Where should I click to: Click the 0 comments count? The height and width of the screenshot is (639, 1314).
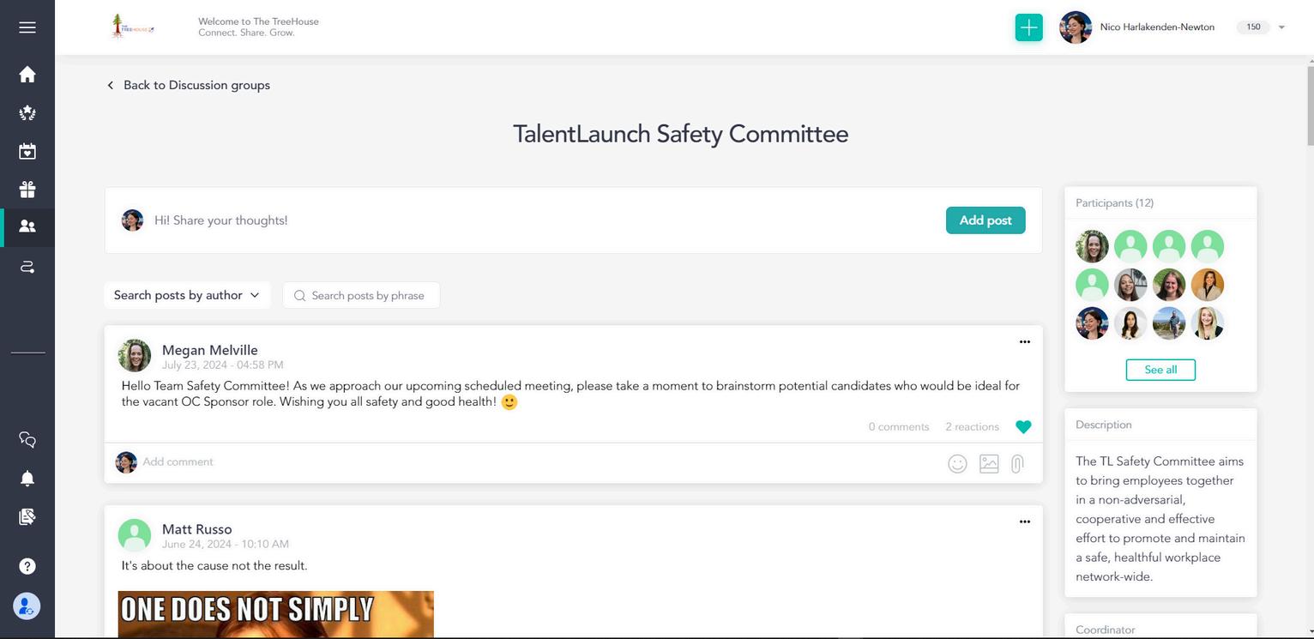coord(899,427)
